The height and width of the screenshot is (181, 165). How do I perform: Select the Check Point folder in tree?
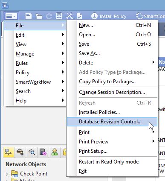tap(29, 174)
